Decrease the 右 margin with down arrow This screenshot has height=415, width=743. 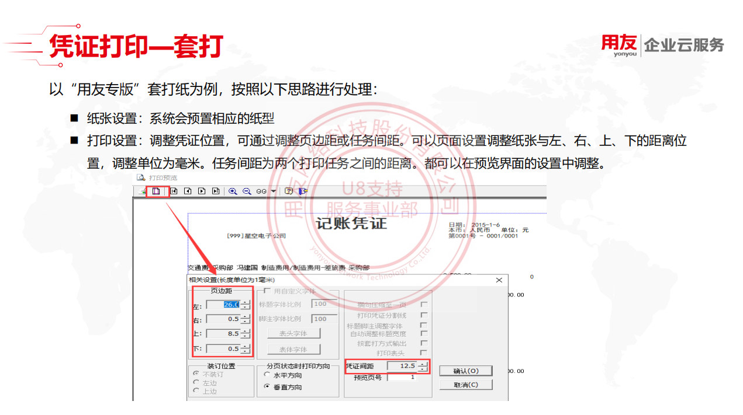(246, 322)
